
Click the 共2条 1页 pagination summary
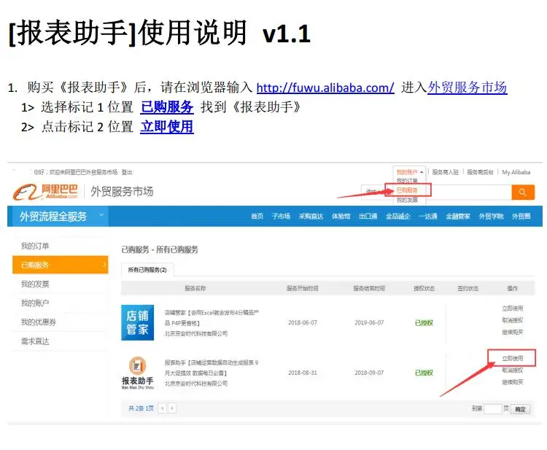click(x=141, y=408)
